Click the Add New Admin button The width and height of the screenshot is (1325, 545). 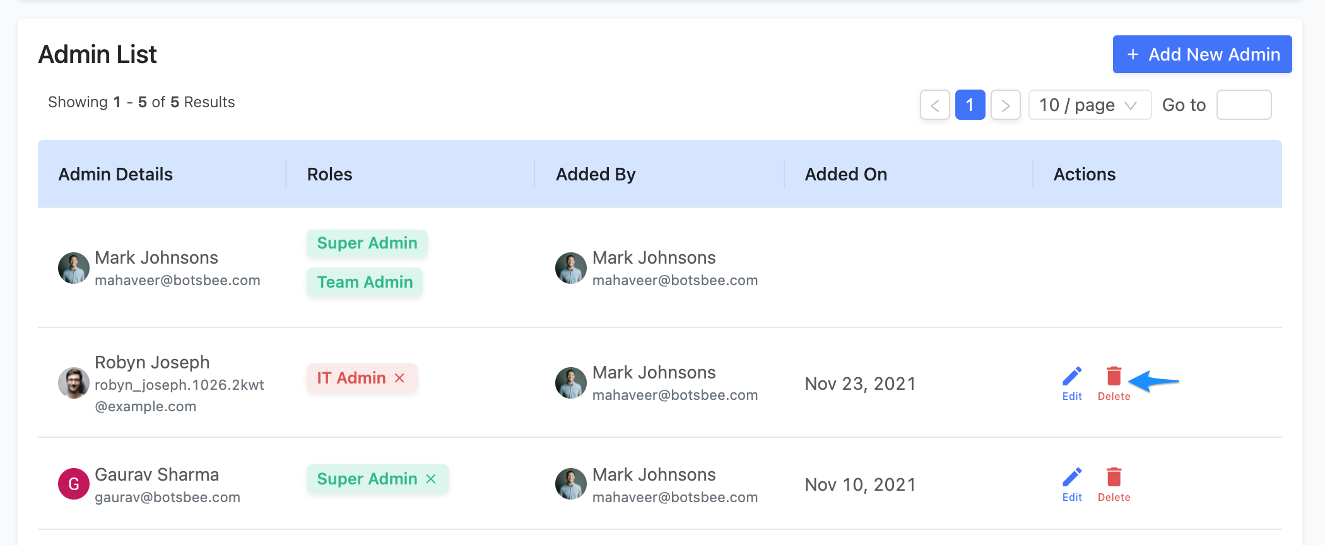click(x=1202, y=54)
